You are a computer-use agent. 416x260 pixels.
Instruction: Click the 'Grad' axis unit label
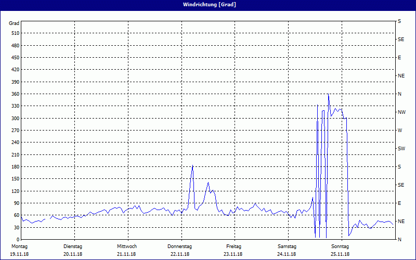[14, 23]
